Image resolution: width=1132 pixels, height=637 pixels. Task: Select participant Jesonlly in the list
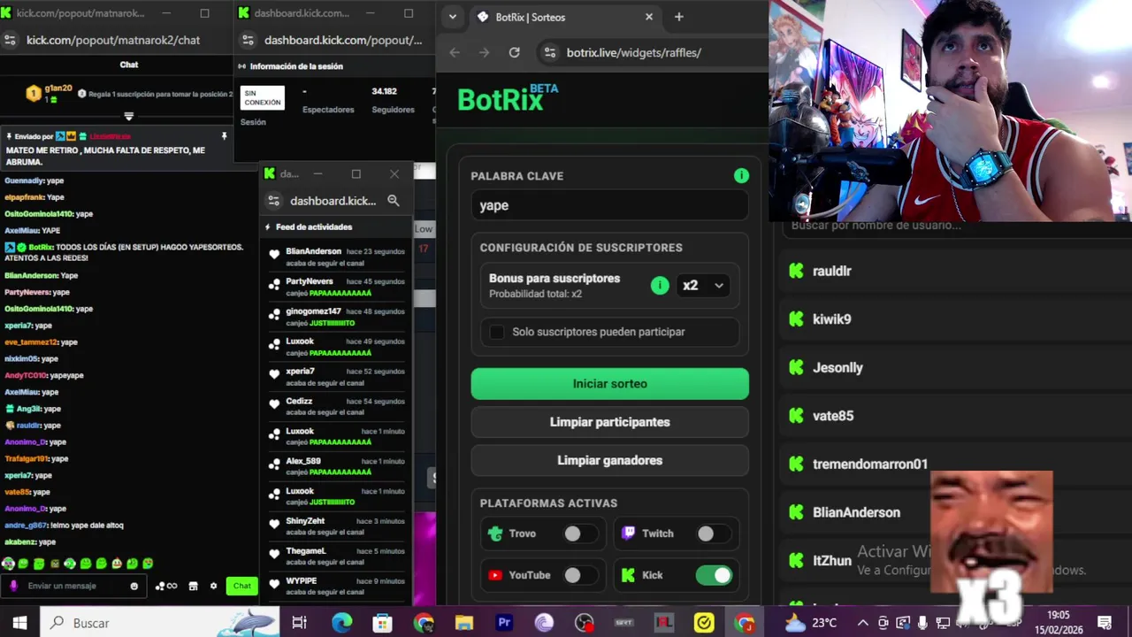953,368
